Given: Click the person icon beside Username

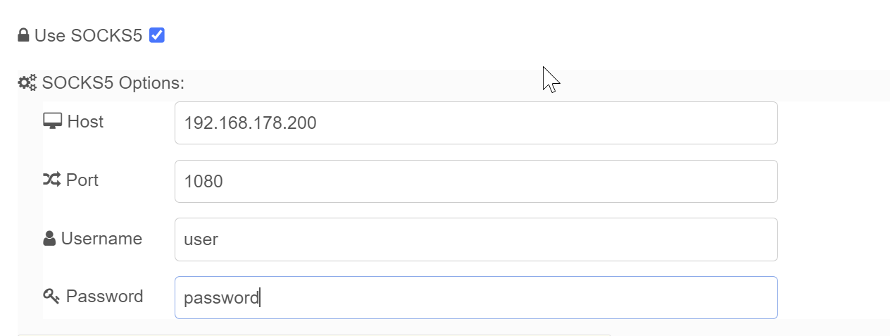Looking at the screenshot, I should (x=49, y=239).
